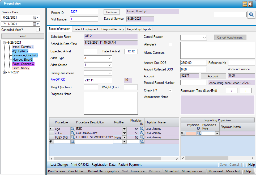The image size is (256, 175).
Task: Click the Pre-OP ICD link
Action: pos(58,80)
